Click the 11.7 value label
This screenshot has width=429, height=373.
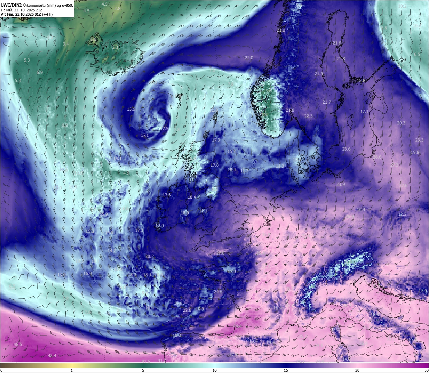(245, 171)
